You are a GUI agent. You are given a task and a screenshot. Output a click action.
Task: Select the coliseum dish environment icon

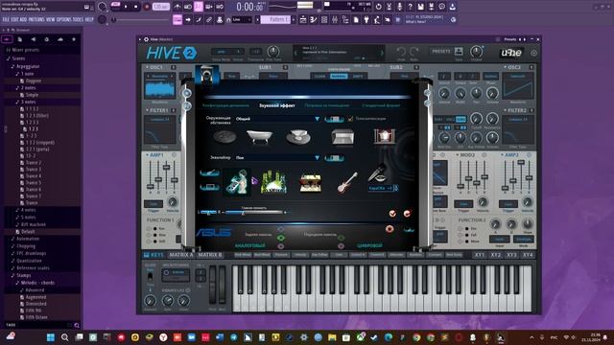pos(298,137)
